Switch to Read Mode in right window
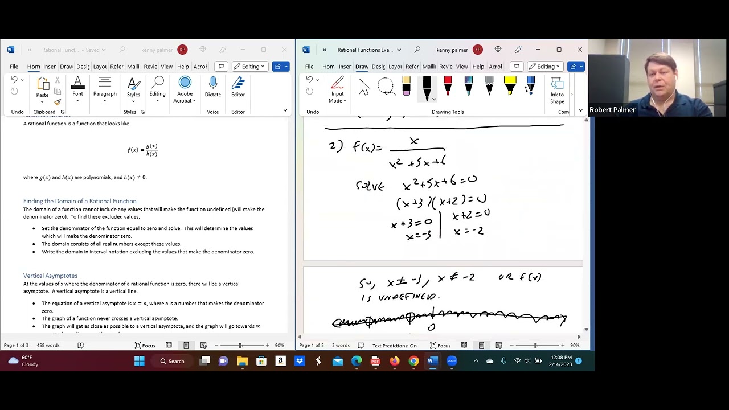The image size is (729, 410). pyautogui.click(x=464, y=345)
